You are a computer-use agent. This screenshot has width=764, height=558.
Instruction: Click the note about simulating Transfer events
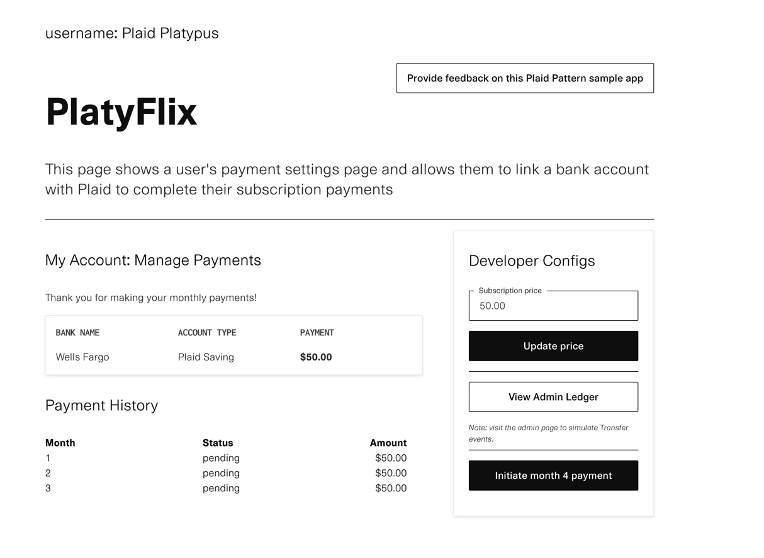point(548,433)
